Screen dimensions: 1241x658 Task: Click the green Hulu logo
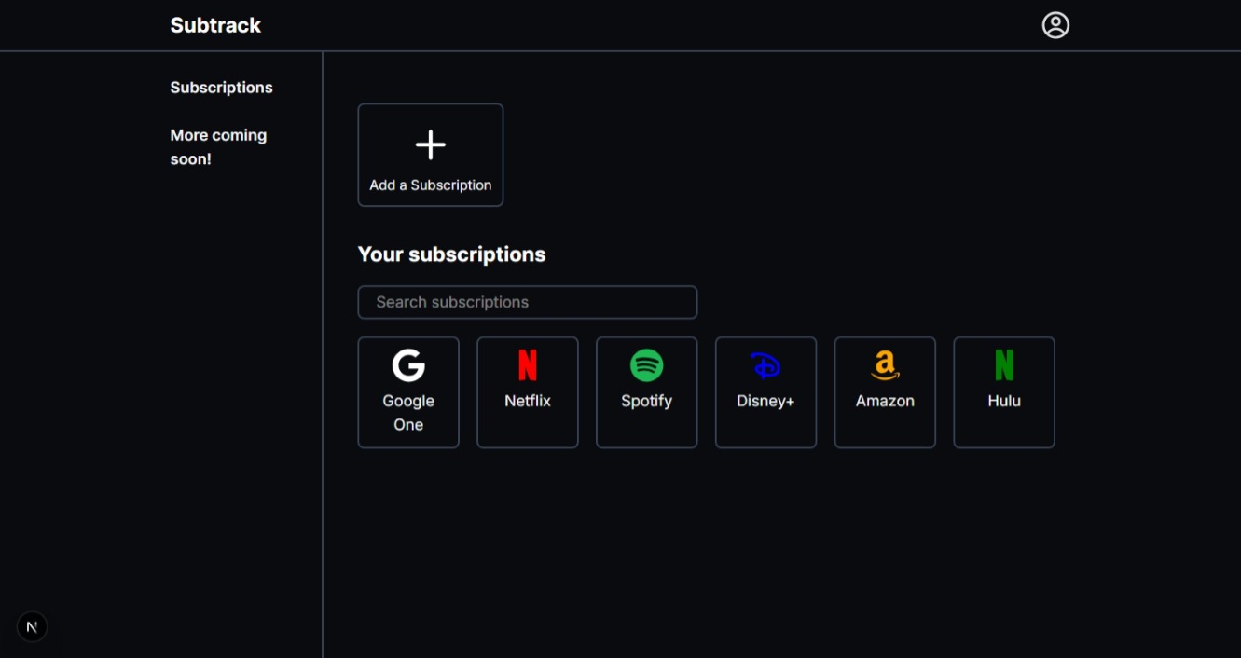click(1004, 365)
